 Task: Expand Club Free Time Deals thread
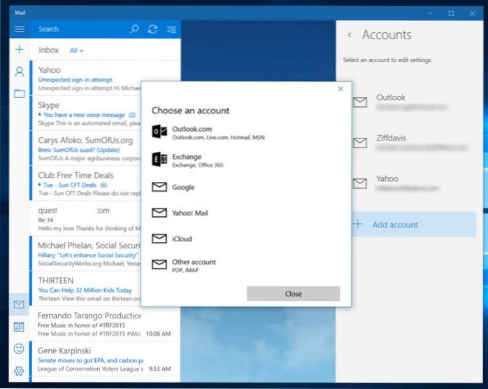click(x=41, y=185)
